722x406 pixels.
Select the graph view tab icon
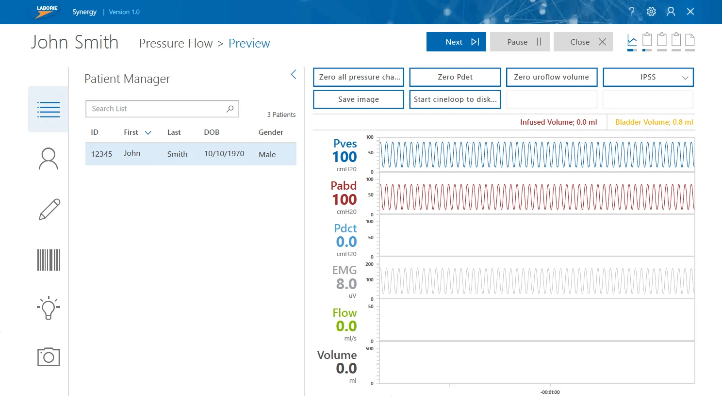pos(632,41)
